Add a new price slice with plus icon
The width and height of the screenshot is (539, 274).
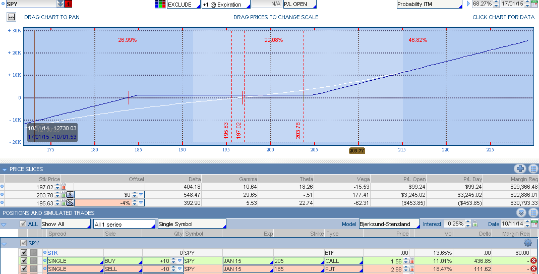click(520, 169)
